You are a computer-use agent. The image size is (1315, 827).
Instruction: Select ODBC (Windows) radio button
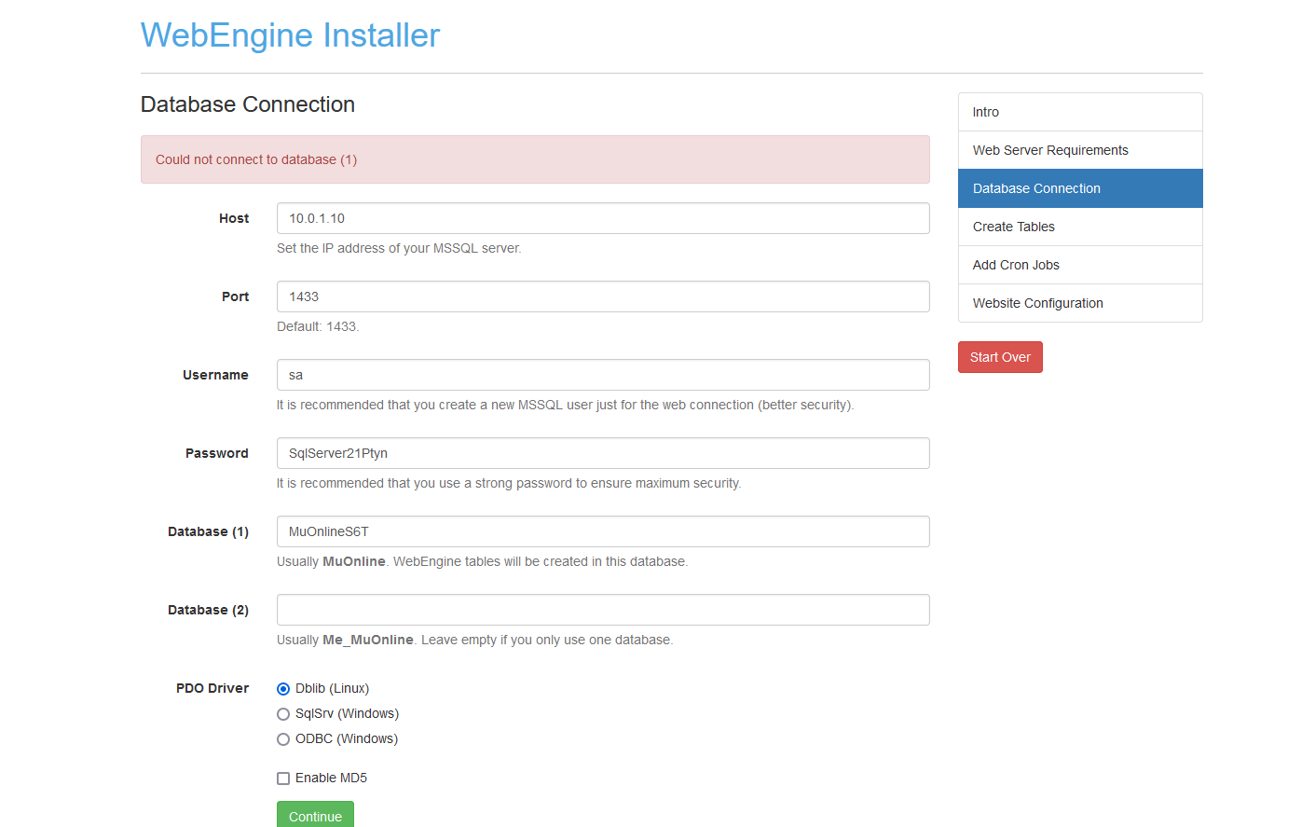point(283,739)
